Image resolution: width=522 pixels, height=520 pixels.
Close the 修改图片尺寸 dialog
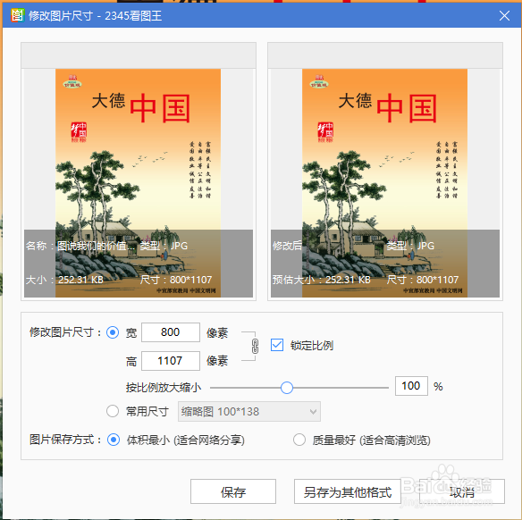pyautogui.click(x=504, y=16)
